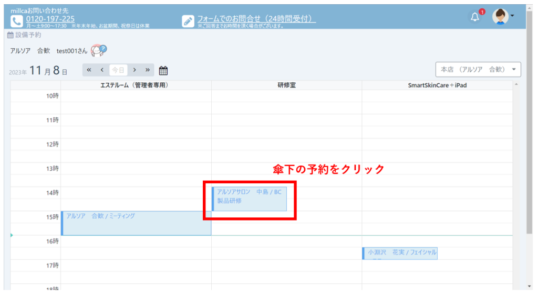This screenshot has height=297, width=538.
Task: Go to next day with single-right arrow
Action: tap(134, 70)
